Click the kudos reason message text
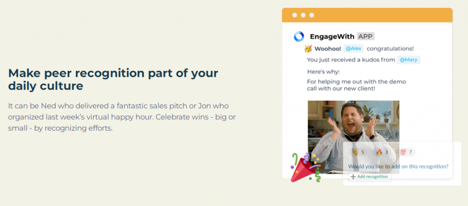Screen dimensions: 468x206 [x=356, y=85]
